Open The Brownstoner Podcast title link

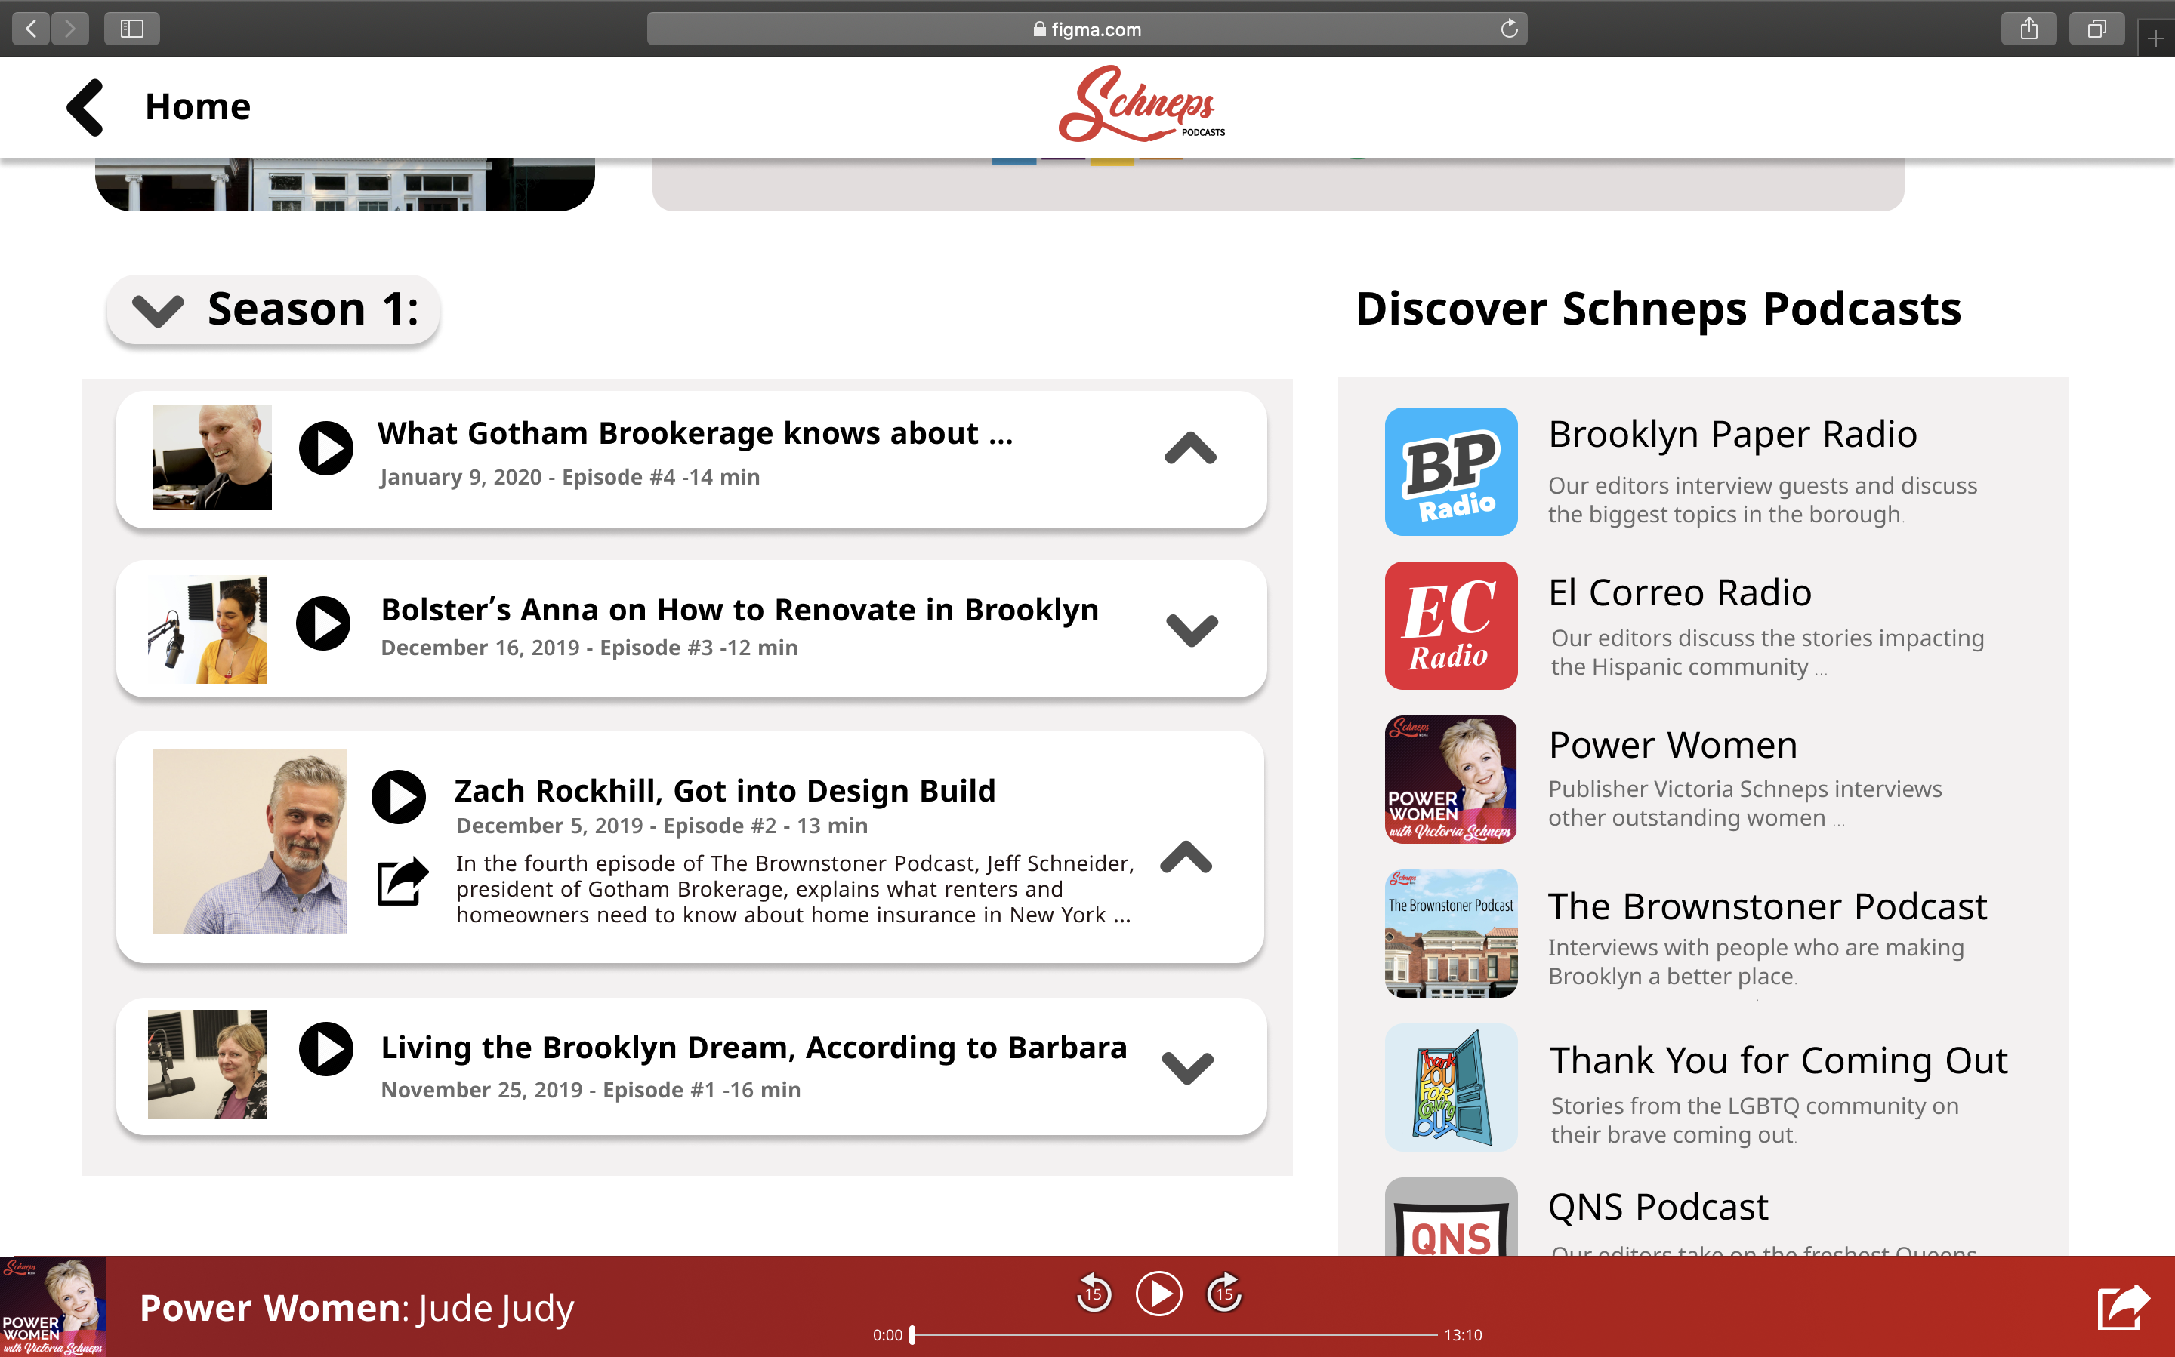1767,906
